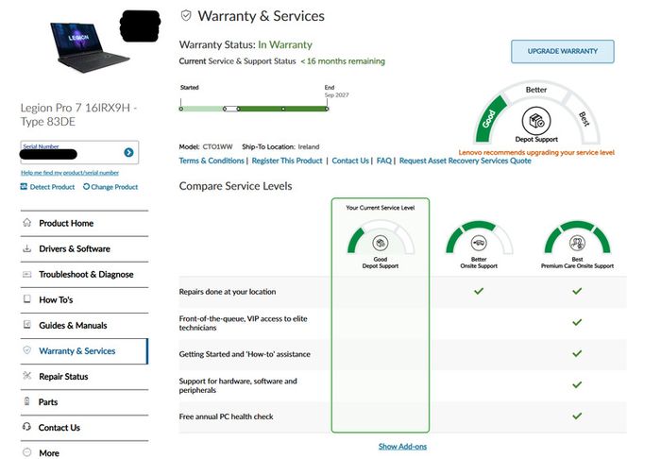Click 'Your Current Service Level' label
The image size is (661, 459).
tap(381, 208)
